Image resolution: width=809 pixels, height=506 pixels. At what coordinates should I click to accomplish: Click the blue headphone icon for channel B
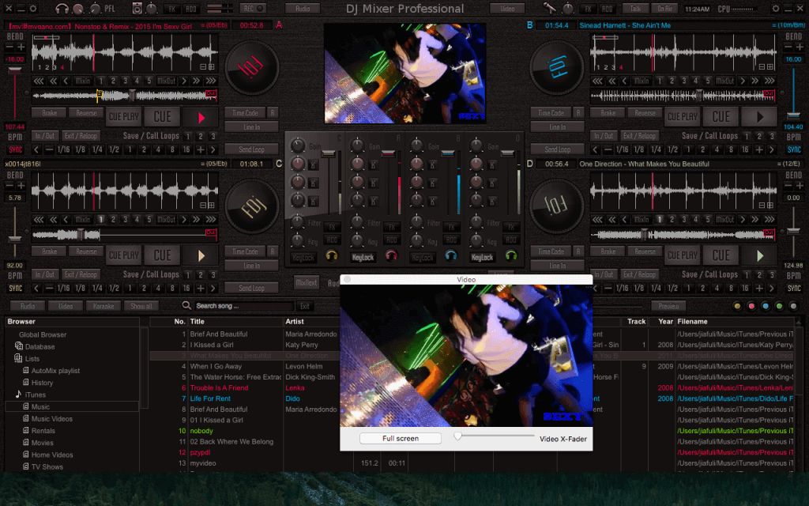[451, 255]
